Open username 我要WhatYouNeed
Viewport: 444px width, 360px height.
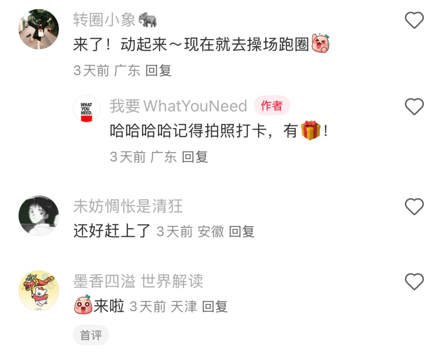coord(178,106)
